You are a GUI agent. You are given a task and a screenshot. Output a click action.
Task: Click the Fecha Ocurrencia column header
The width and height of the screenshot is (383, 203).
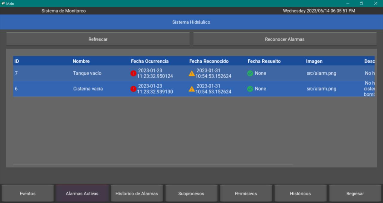click(x=150, y=61)
